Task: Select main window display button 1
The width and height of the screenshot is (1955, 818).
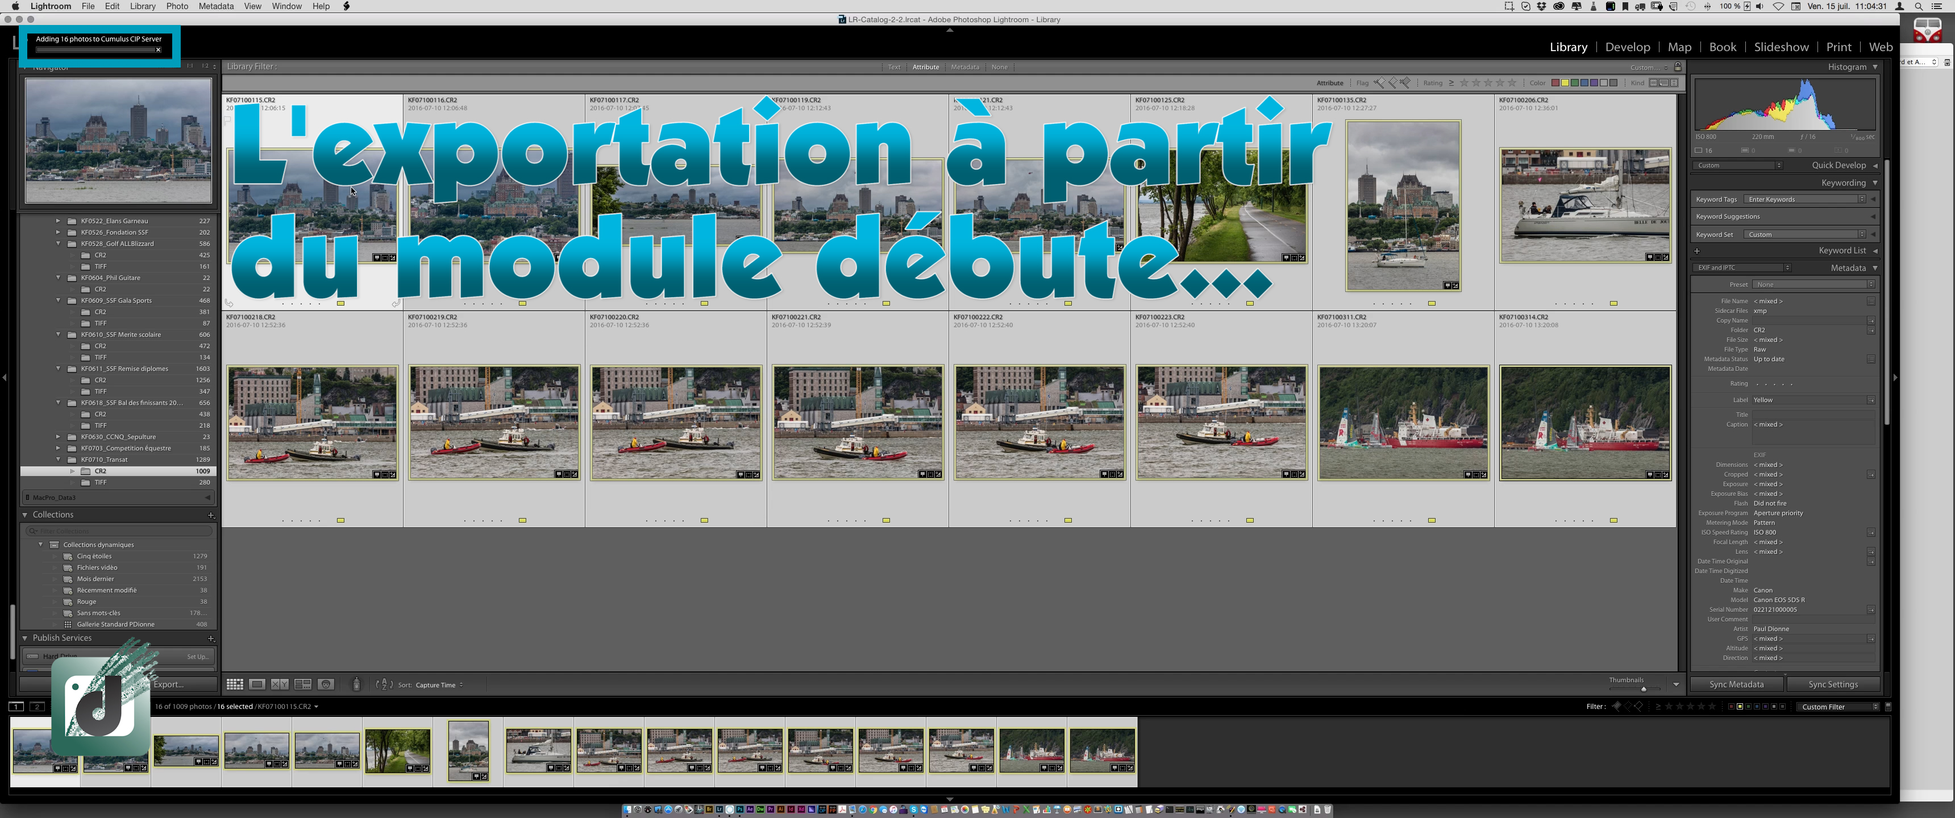Action: (16, 707)
